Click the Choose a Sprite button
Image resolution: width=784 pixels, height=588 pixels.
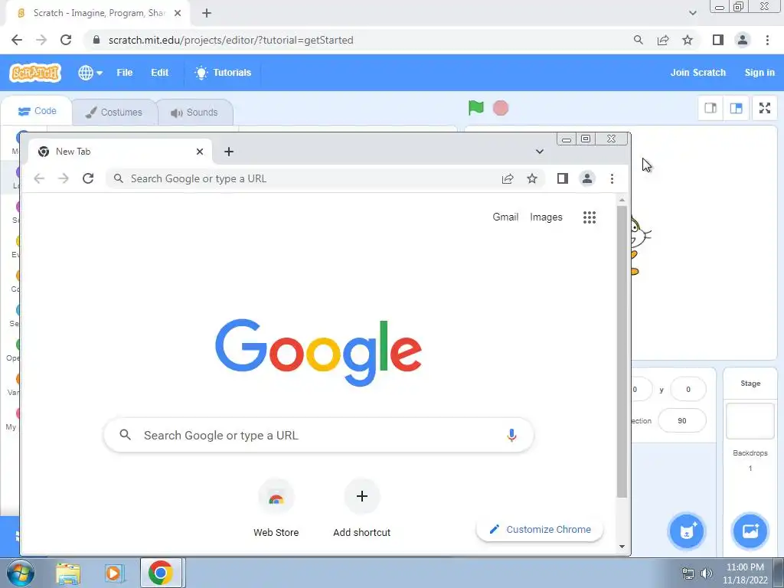(687, 531)
